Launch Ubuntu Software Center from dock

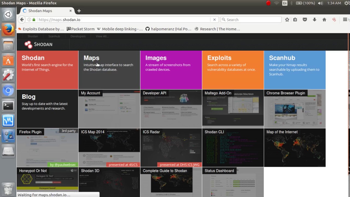[x=8, y=60]
